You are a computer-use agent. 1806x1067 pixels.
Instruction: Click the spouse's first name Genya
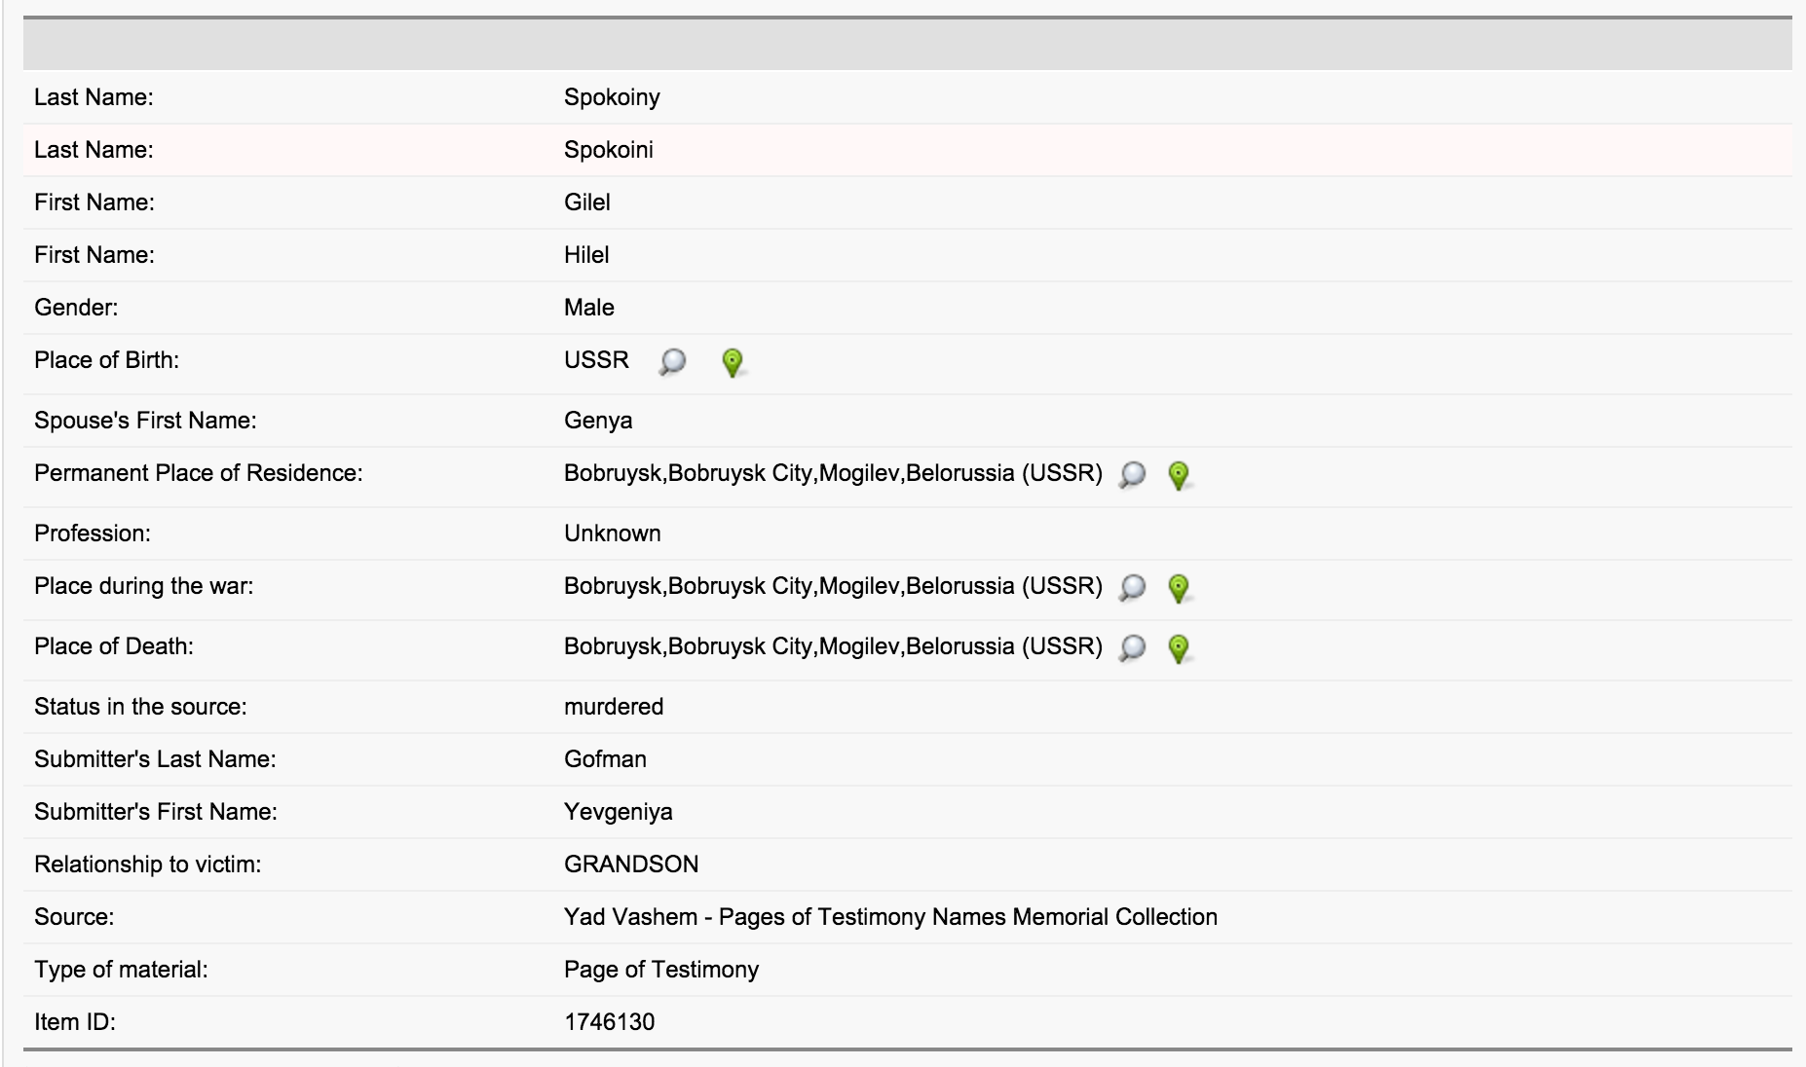click(x=597, y=421)
